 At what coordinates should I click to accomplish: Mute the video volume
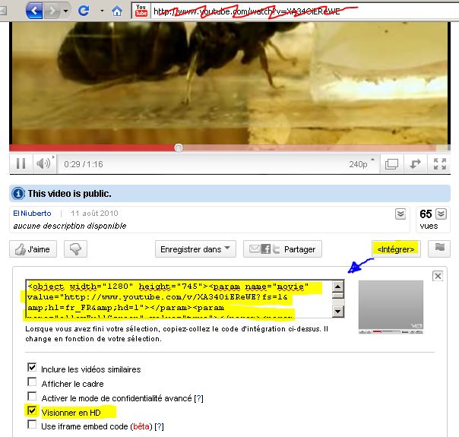pos(44,163)
